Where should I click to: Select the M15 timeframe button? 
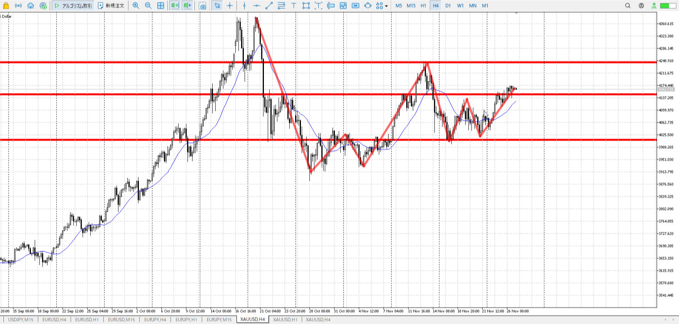coord(411,5)
